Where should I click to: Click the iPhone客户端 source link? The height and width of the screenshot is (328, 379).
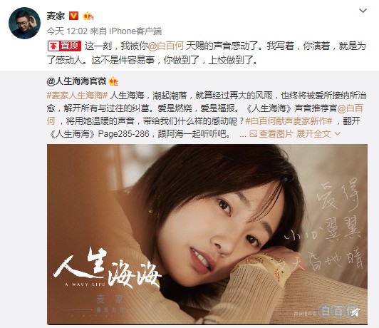pyautogui.click(x=135, y=31)
